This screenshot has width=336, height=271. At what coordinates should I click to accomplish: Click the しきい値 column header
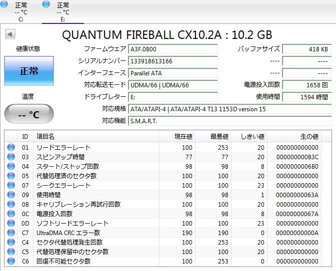[249, 136]
